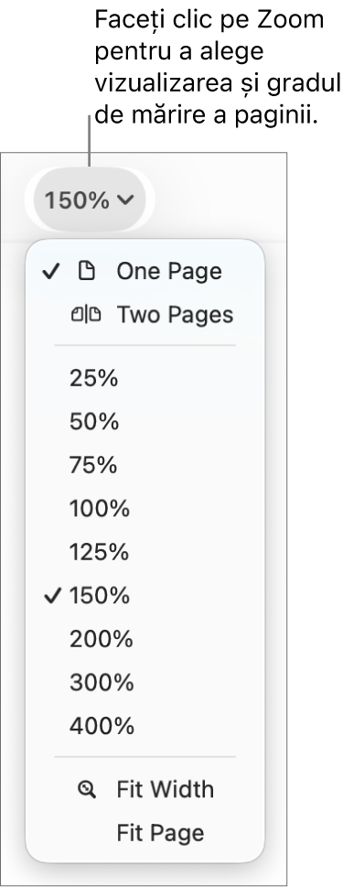Select the checked 150% menu entry
Image resolution: width=364 pixels, height=887 pixels.
(x=145, y=596)
